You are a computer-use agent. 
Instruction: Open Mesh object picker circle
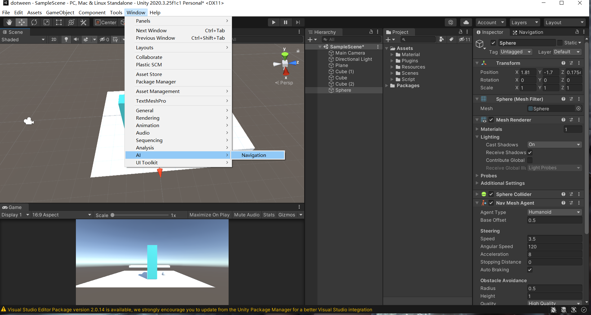point(578,109)
